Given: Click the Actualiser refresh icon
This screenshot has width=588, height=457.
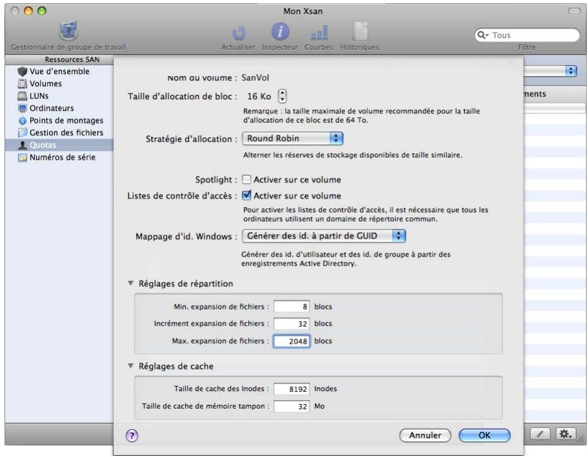Looking at the screenshot, I should (239, 33).
